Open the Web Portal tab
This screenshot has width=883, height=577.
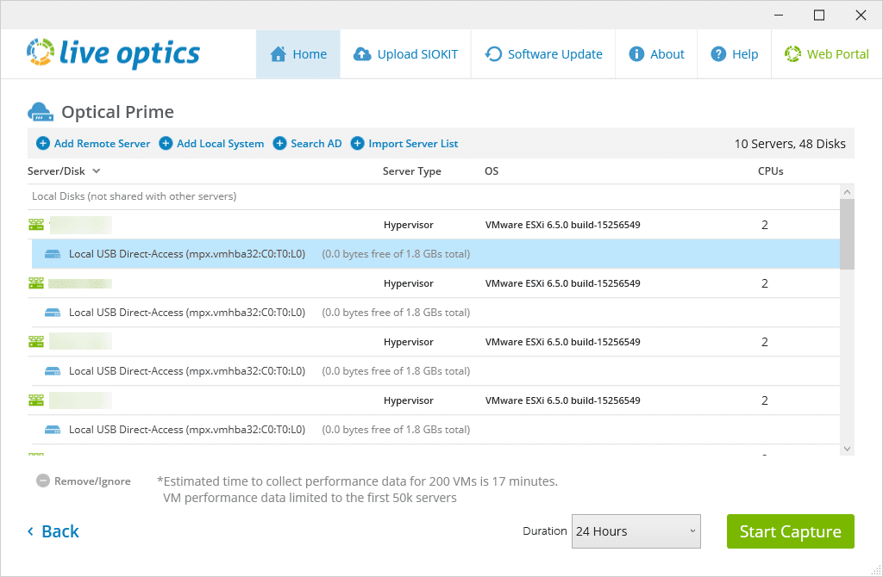(827, 54)
